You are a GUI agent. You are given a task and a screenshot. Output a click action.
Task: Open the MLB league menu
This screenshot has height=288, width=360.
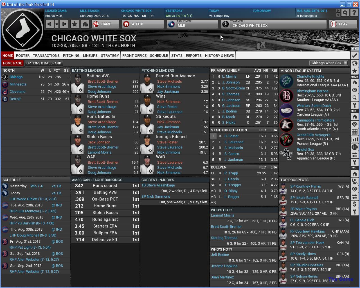[x=192, y=24]
